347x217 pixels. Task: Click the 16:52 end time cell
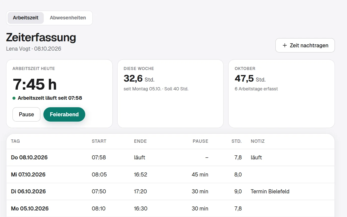point(141,174)
